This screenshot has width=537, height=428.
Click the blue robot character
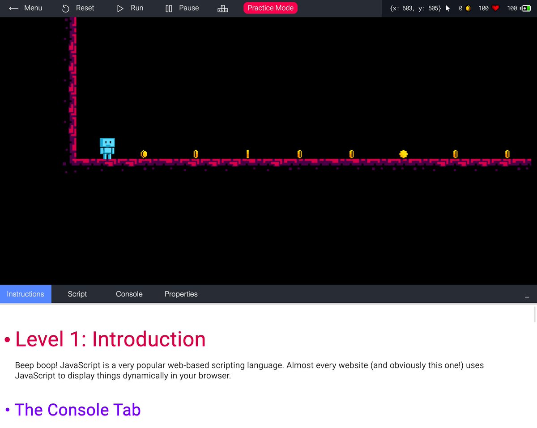(x=107, y=148)
